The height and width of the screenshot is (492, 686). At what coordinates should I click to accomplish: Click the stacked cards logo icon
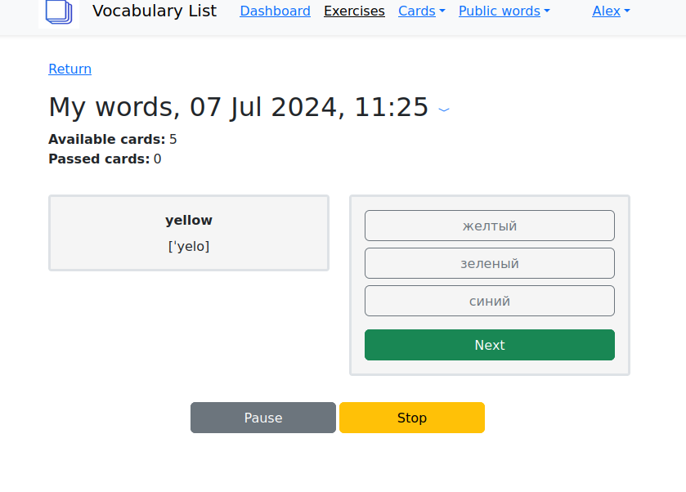[59, 12]
